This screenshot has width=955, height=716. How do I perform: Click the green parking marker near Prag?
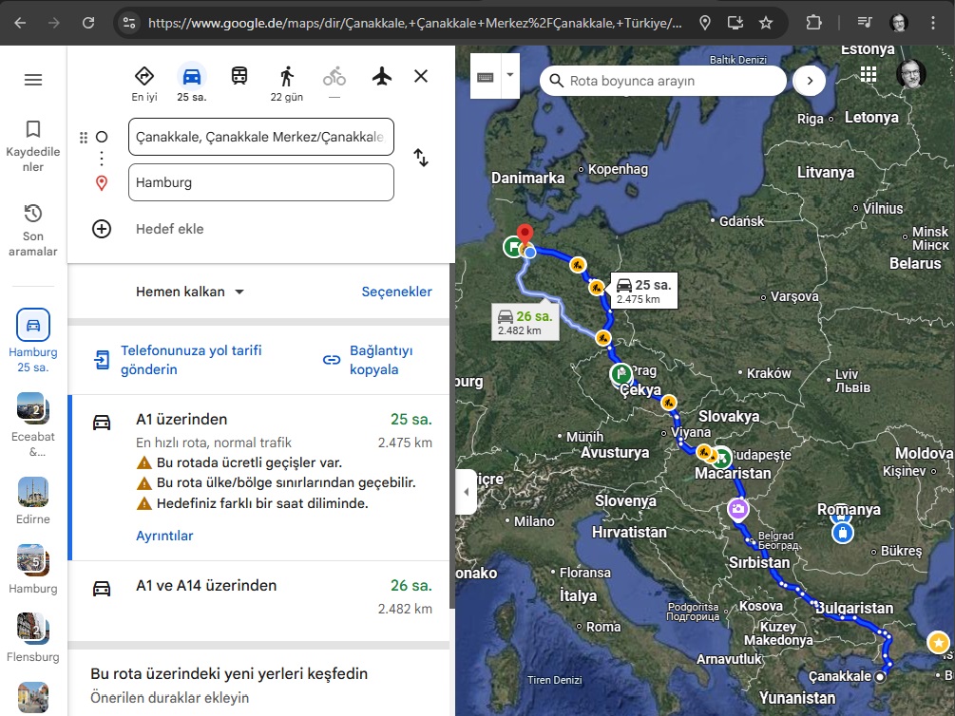(621, 373)
